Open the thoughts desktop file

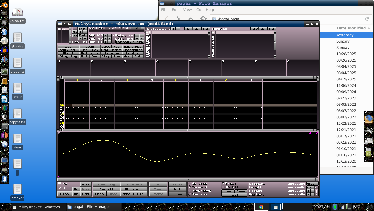[17, 66]
